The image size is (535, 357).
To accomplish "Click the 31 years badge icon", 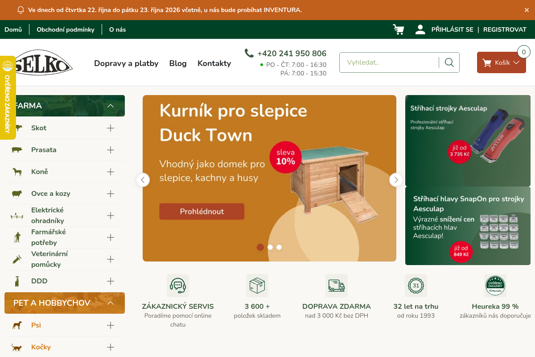I will pos(416,286).
